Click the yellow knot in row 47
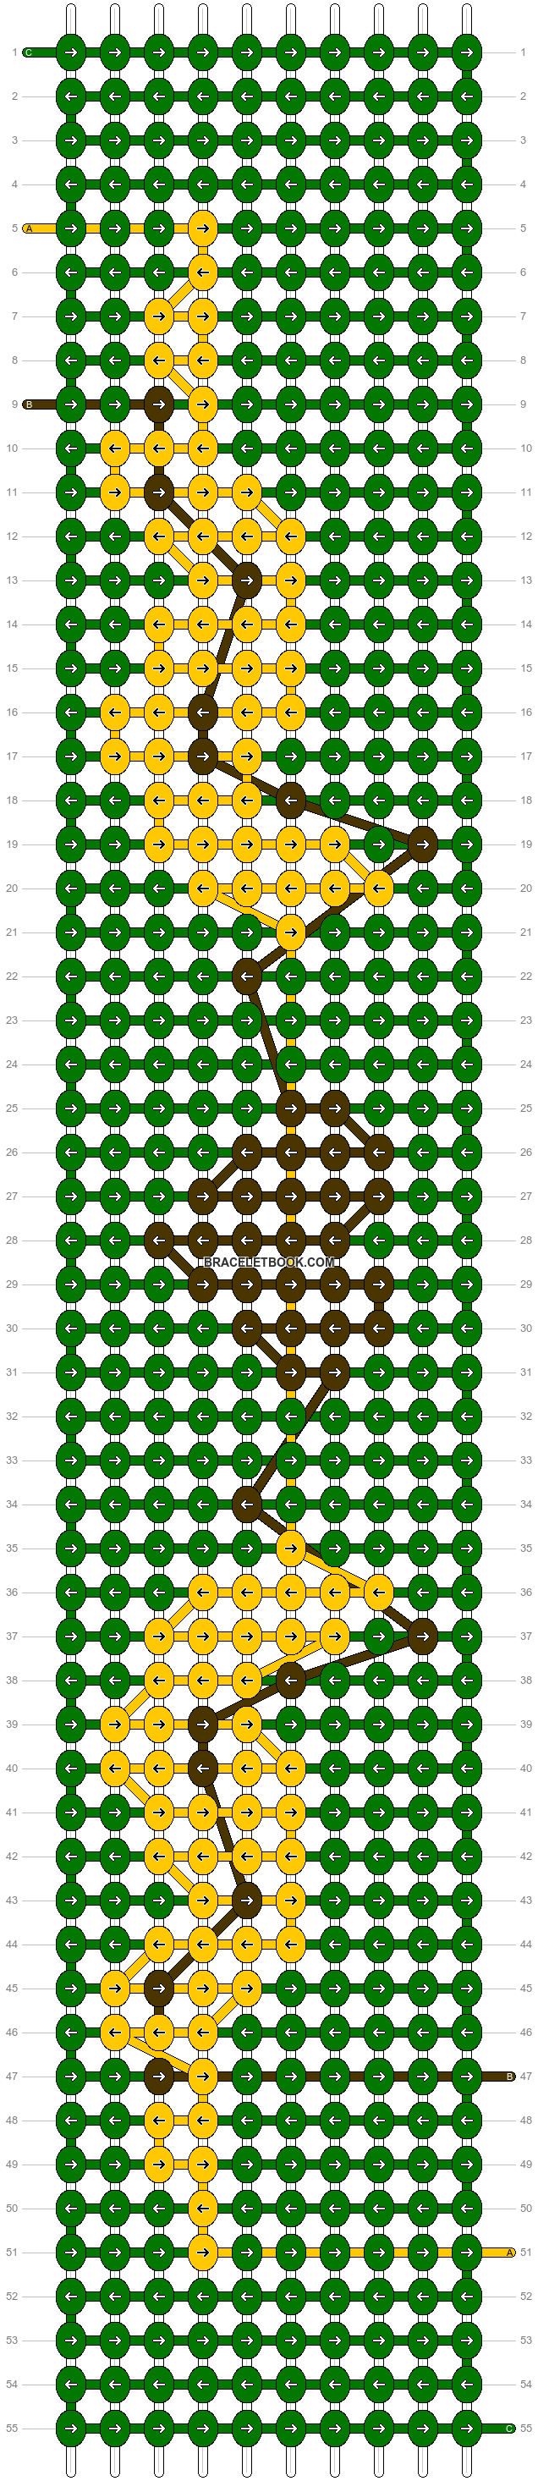The height and width of the screenshot is (2481, 538). tap(202, 2077)
